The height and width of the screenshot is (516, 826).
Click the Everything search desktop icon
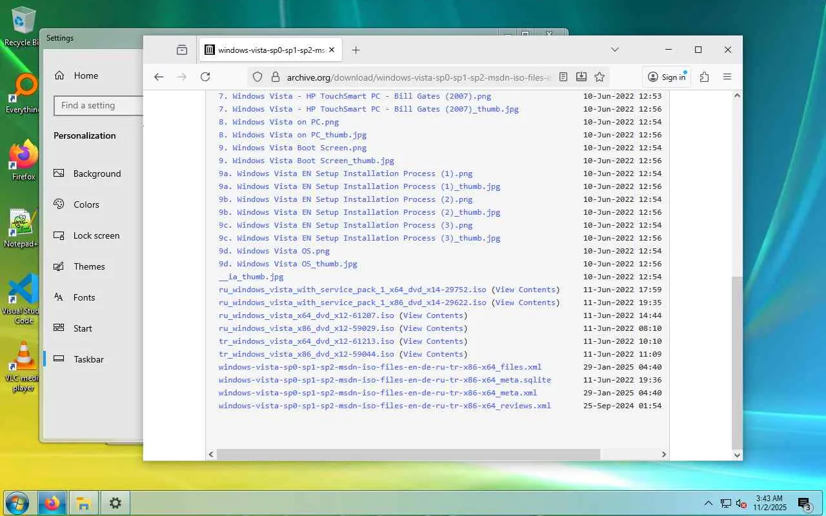coord(22,94)
